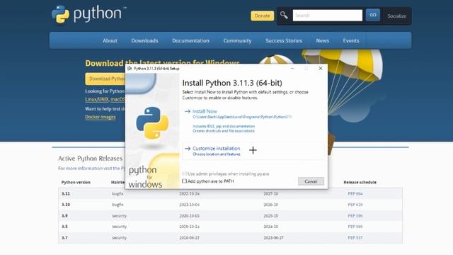Open the Events menu
Image resolution: width=453 pixels, height=255 pixels.
tap(351, 41)
